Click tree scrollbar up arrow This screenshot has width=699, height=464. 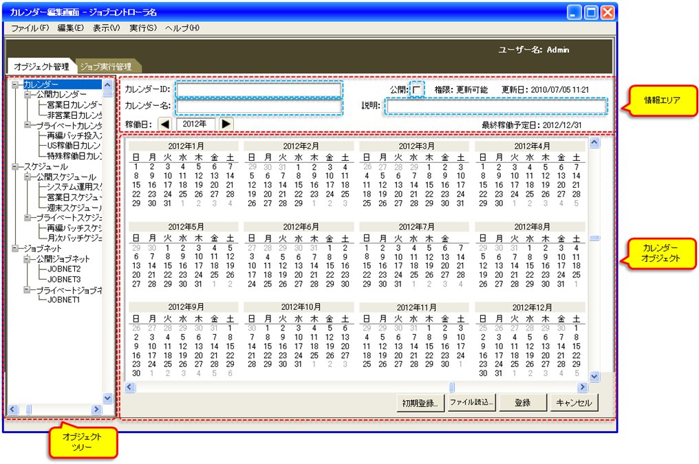pyautogui.click(x=107, y=85)
